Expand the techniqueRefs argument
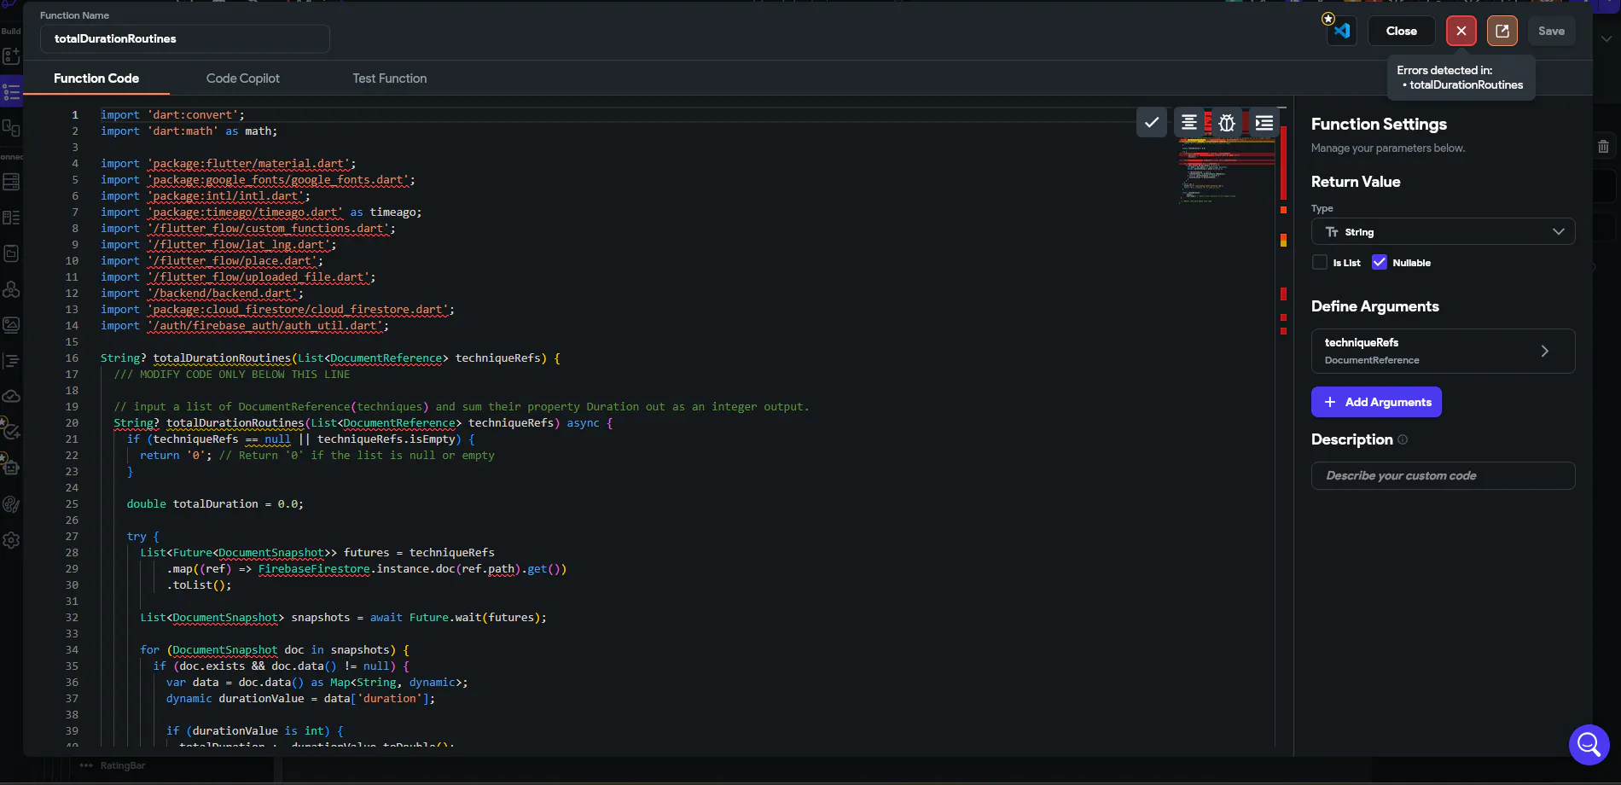Viewport: 1621px width, 785px height. [x=1443, y=351]
